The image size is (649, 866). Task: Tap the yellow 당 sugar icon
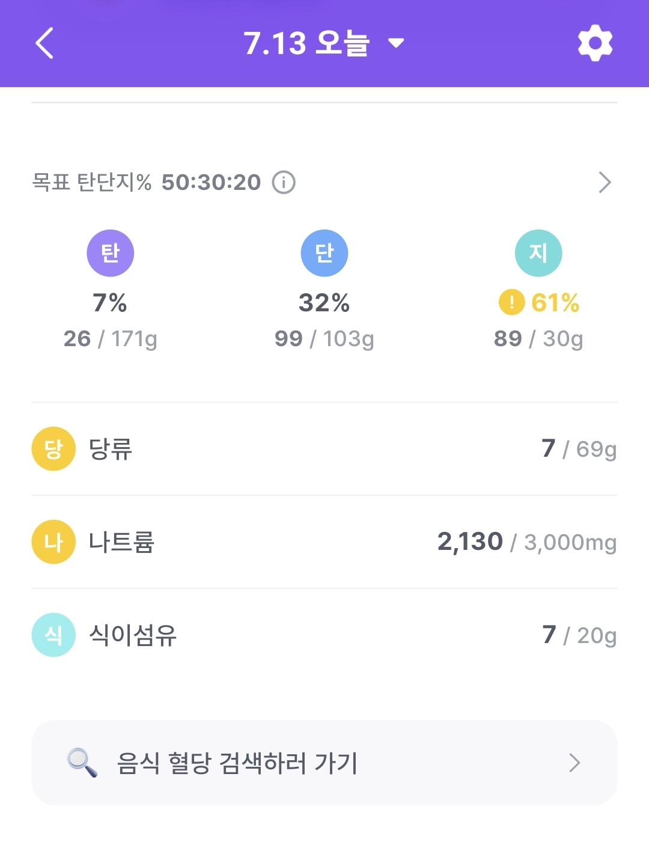53,449
